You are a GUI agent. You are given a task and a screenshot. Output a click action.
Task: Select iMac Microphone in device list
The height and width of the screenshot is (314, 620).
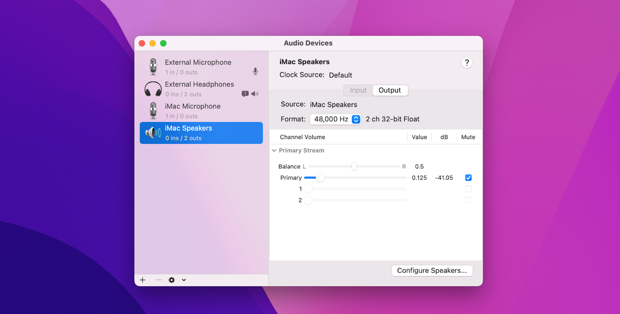201,111
